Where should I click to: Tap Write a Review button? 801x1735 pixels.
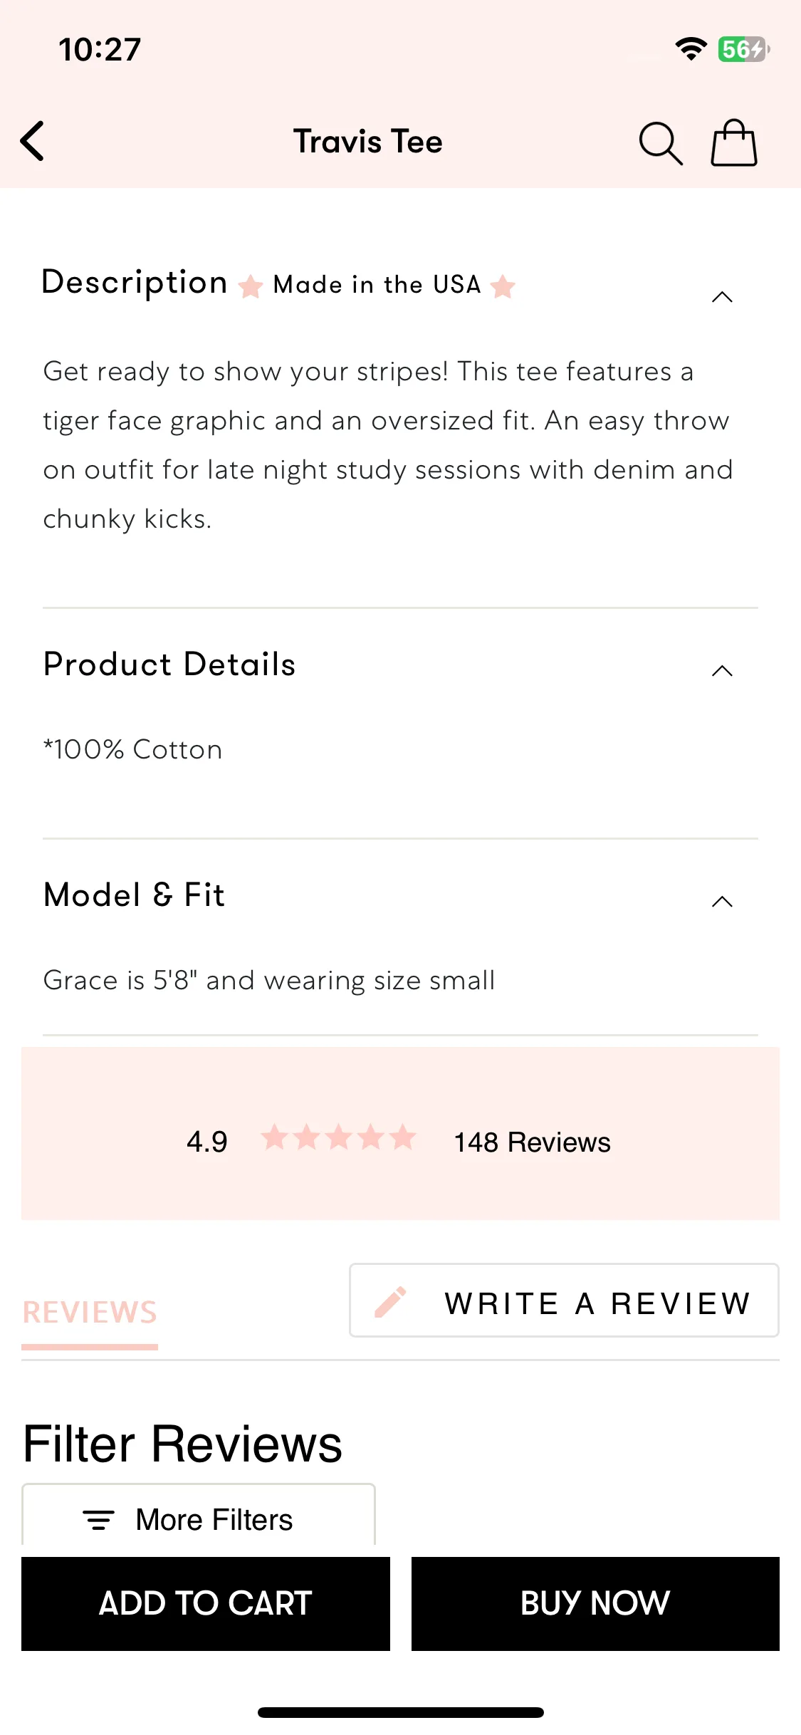click(x=564, y=1301)
